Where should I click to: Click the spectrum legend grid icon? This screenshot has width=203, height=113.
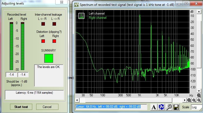(x=82, y=15)
